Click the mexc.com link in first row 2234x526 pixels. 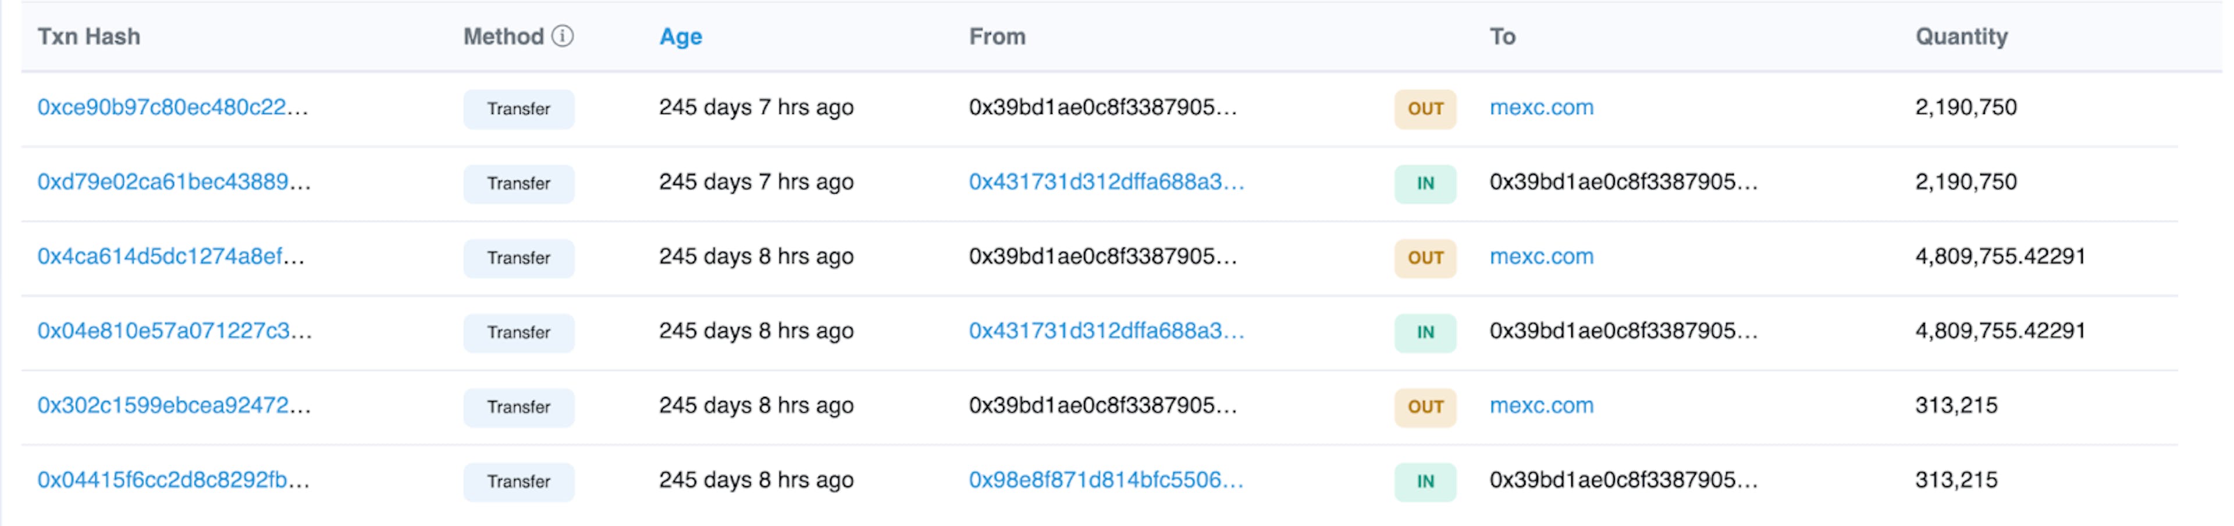coord(1541,108)
